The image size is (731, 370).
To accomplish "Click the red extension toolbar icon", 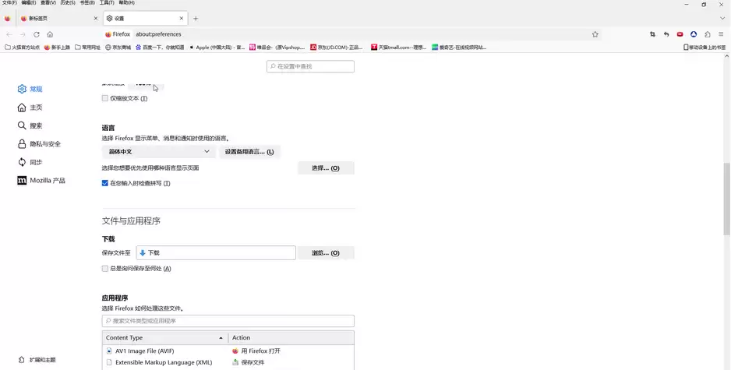I will coord(680,34).
